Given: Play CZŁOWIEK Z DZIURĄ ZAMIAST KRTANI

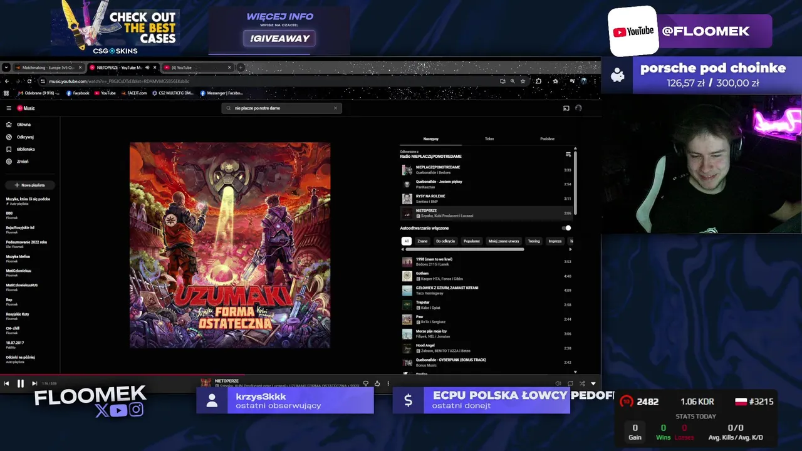Looking at the screenshot, I should (x=486, y=291).
